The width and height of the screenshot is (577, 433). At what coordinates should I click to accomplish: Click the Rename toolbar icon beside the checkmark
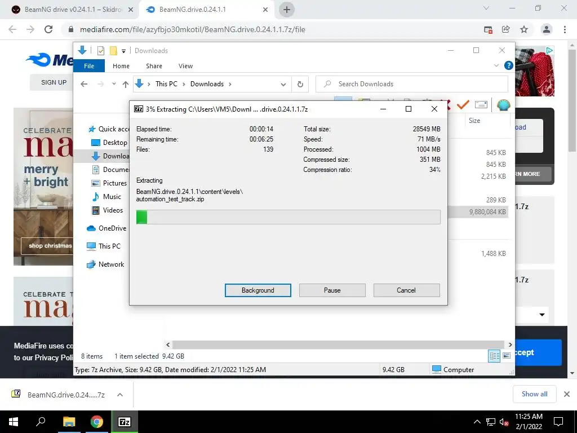481,105
